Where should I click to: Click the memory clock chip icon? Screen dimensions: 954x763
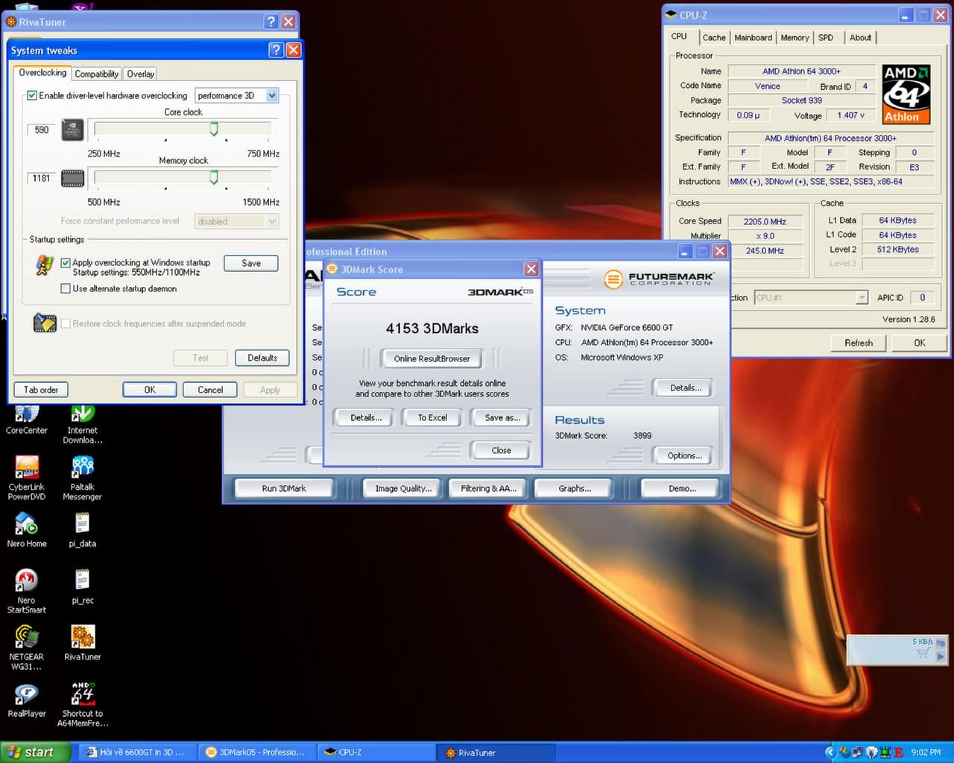coord(72,178)
